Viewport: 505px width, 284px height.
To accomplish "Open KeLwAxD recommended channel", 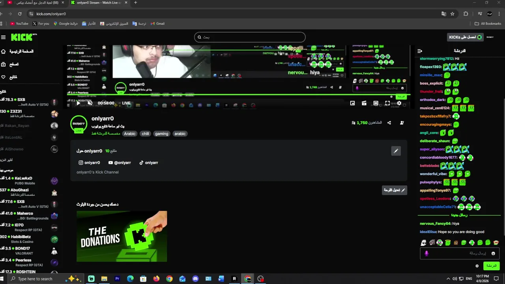I will [x=29, y=181].
